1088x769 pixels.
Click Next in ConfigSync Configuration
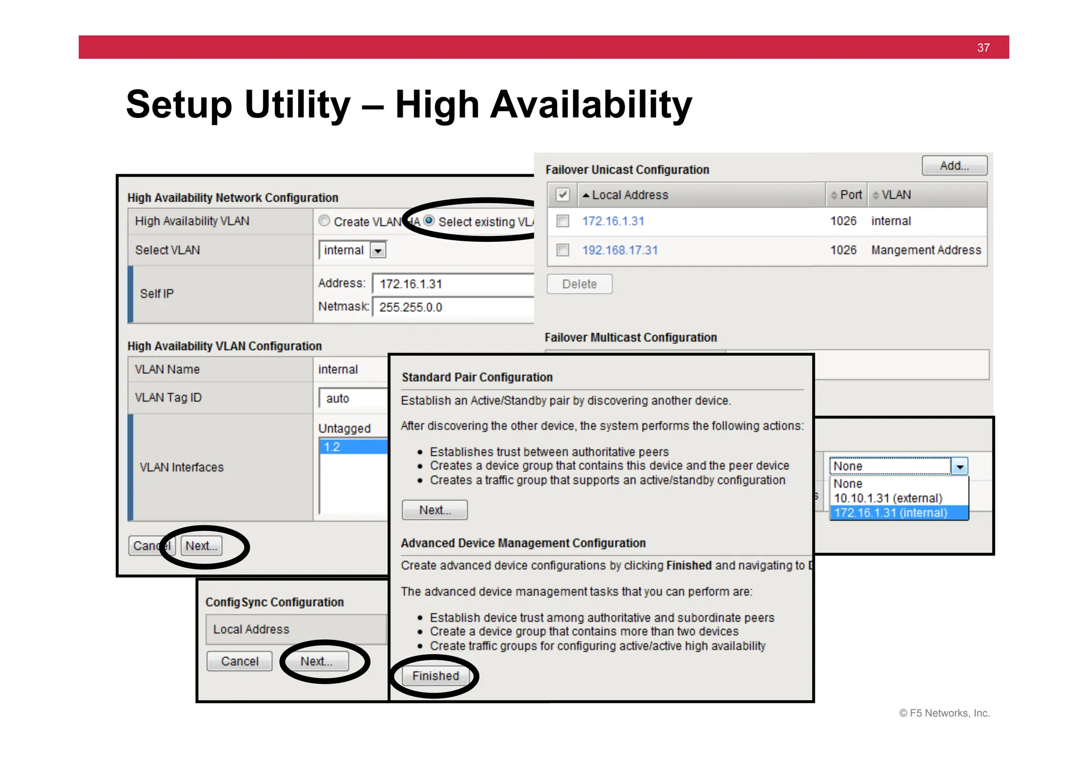[x=316, y=661]
